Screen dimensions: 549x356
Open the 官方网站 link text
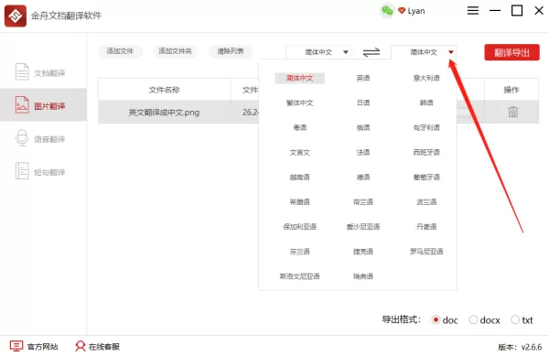click(x=42, y=347)
